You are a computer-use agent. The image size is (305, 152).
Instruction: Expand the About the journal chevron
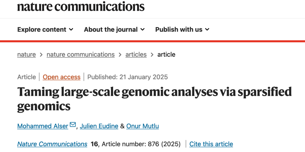point(143,29)
